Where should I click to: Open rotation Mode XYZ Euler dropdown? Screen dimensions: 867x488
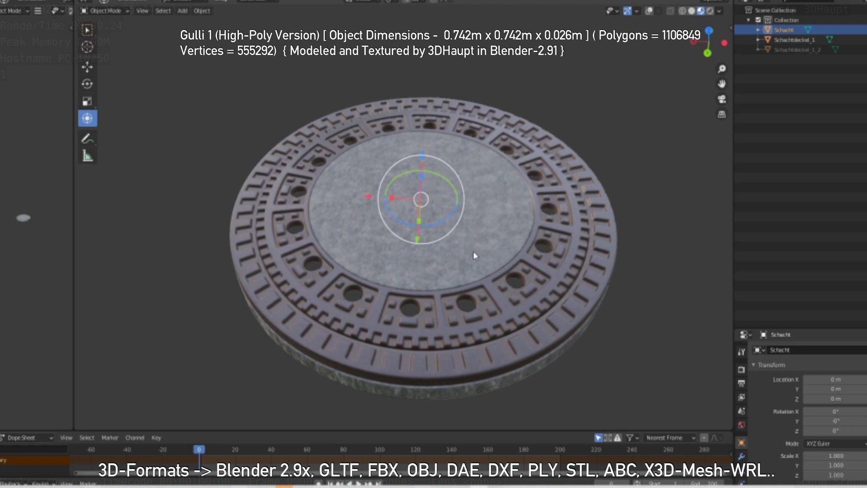tap(835, 443)
